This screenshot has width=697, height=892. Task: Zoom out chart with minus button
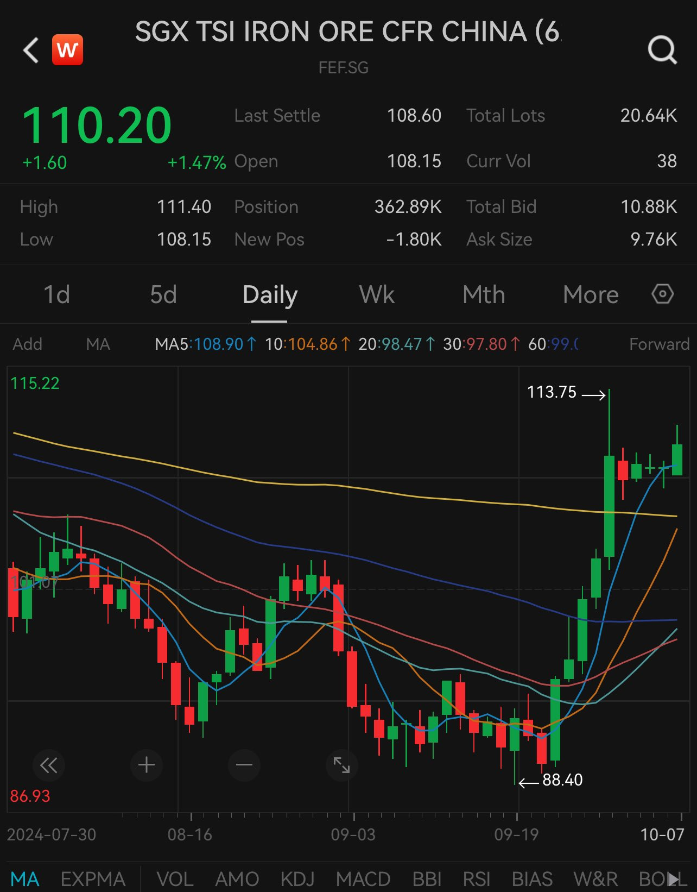[x=244, y=765]
